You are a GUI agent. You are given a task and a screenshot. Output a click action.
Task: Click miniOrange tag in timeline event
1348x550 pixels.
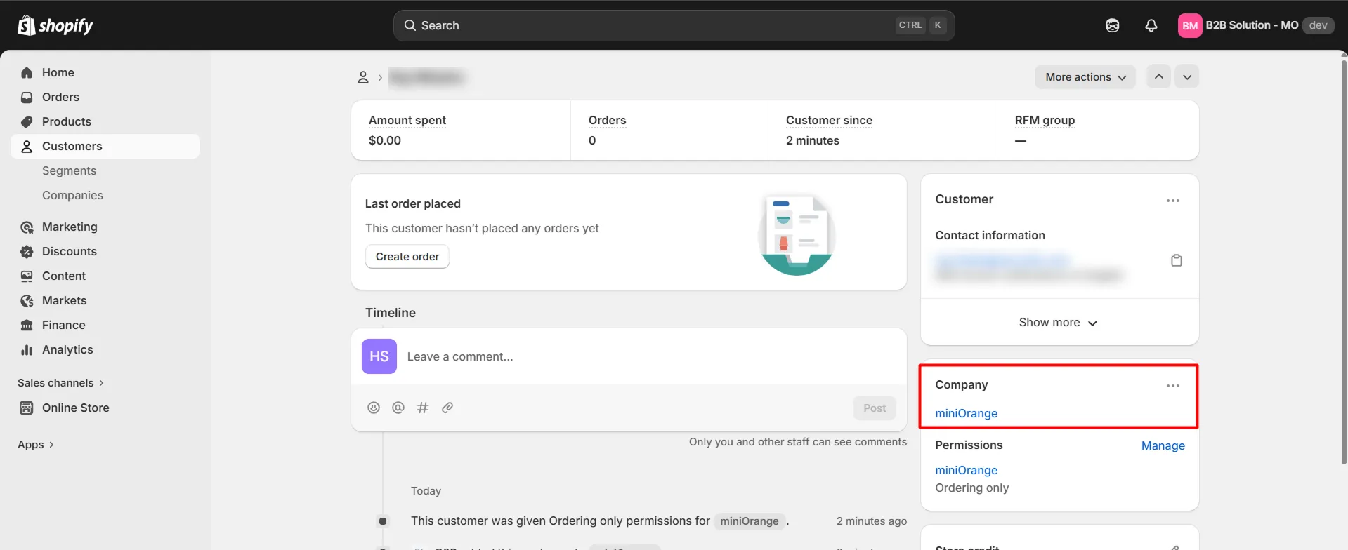click(750, 521)
